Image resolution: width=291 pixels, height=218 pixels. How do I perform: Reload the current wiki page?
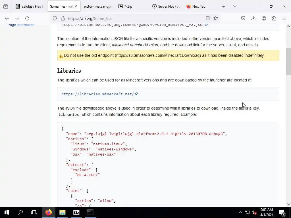(x=27, y=18)
